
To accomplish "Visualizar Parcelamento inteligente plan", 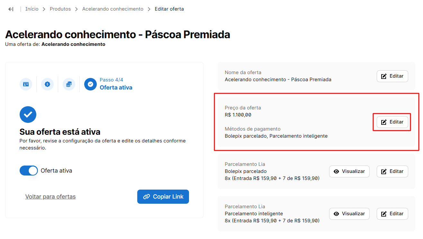I will (349, 214).
